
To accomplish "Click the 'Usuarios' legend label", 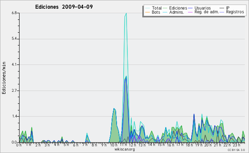I will pyautogui.click(x=203, y=8).
